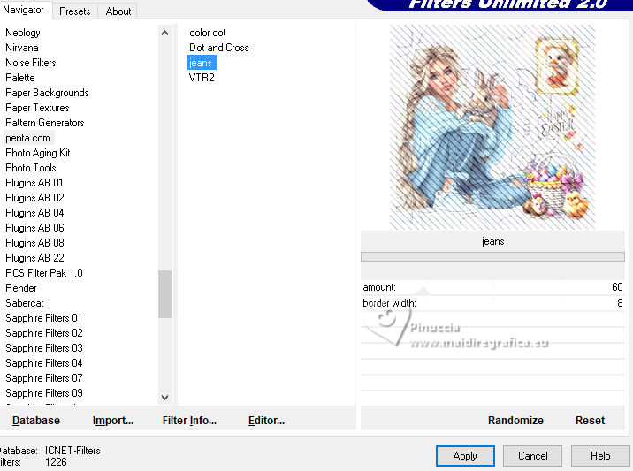This screenshot has height=471, width=633.
Task: Click the scroll down arrow in category list
Action: (164, 397)
